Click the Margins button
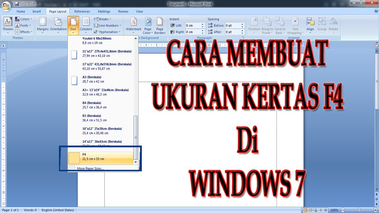The height and width of the screenshot is (213, 379). pyautogui.click(x=43, y=25)
